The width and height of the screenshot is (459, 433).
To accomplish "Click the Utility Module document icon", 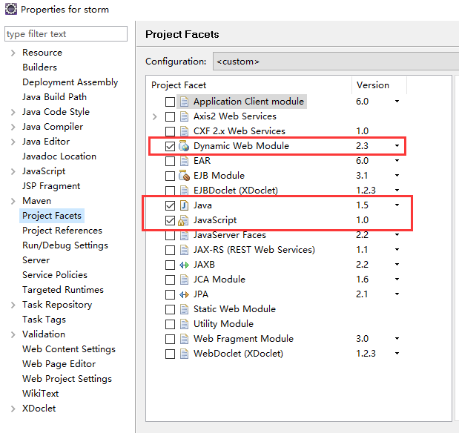I will pyautogui.click(x=184, y=324).
